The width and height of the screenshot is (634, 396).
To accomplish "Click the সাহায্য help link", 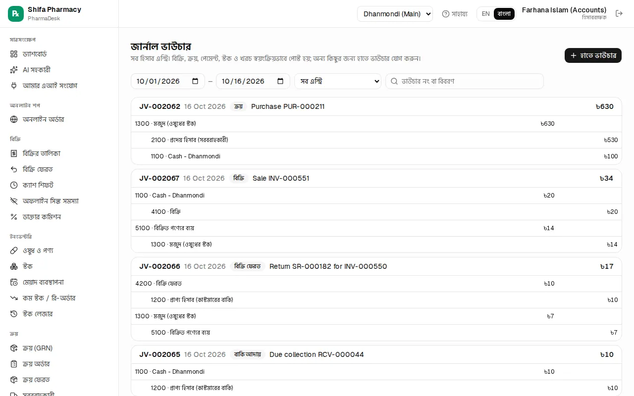I will pos(455,14).
